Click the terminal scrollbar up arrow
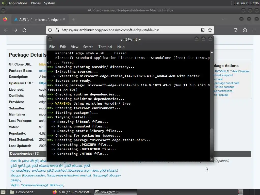This screenshot has width=260, height=195. tap(212, 52)
